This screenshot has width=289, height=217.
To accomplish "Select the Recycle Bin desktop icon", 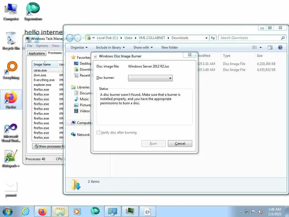I will pos(11,41).
